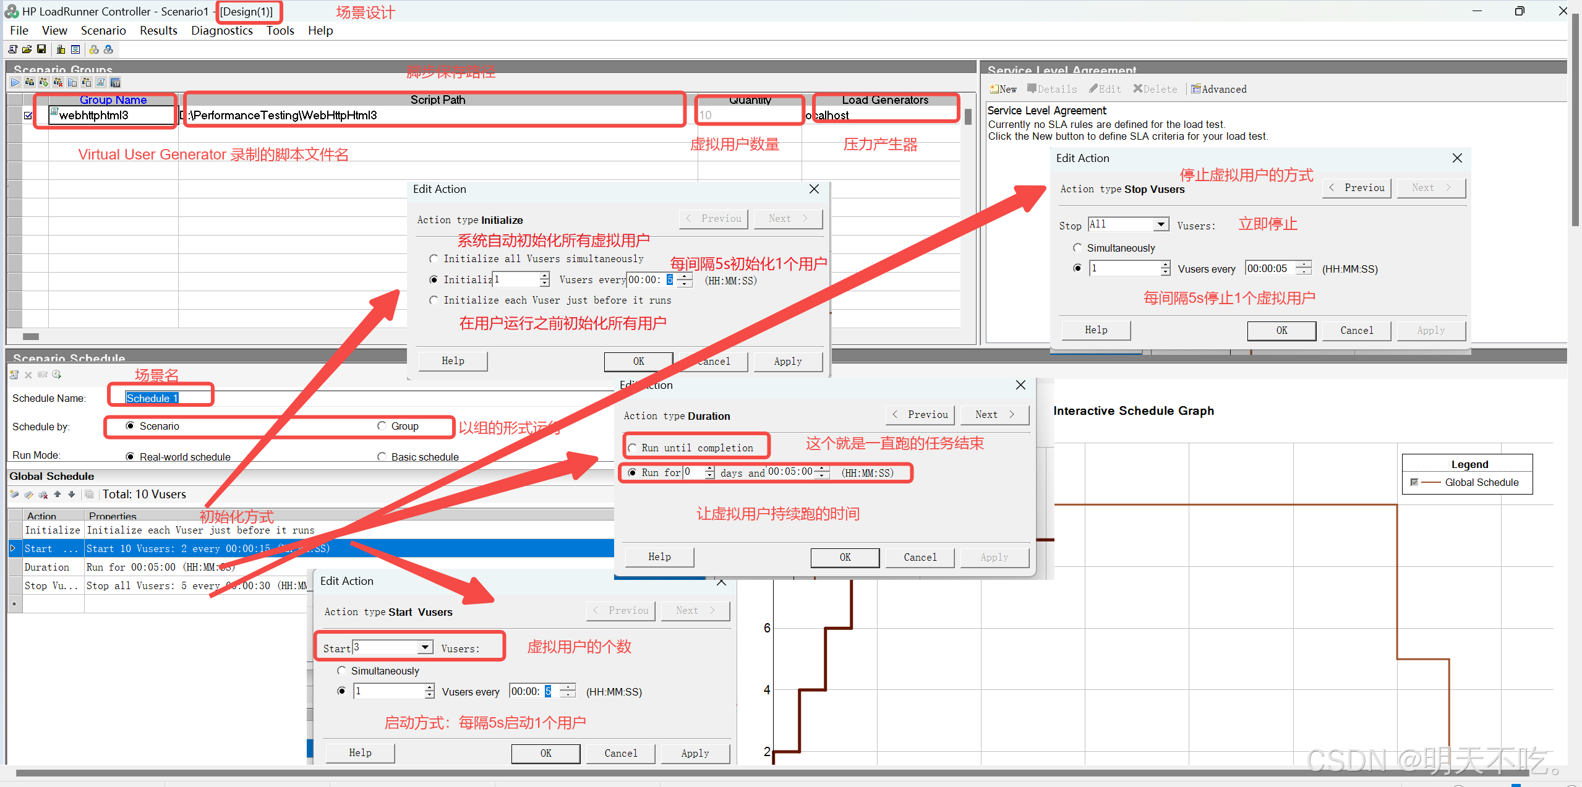Open the Scenario menu
1582x787 pixels.
(x=103, y=30)
